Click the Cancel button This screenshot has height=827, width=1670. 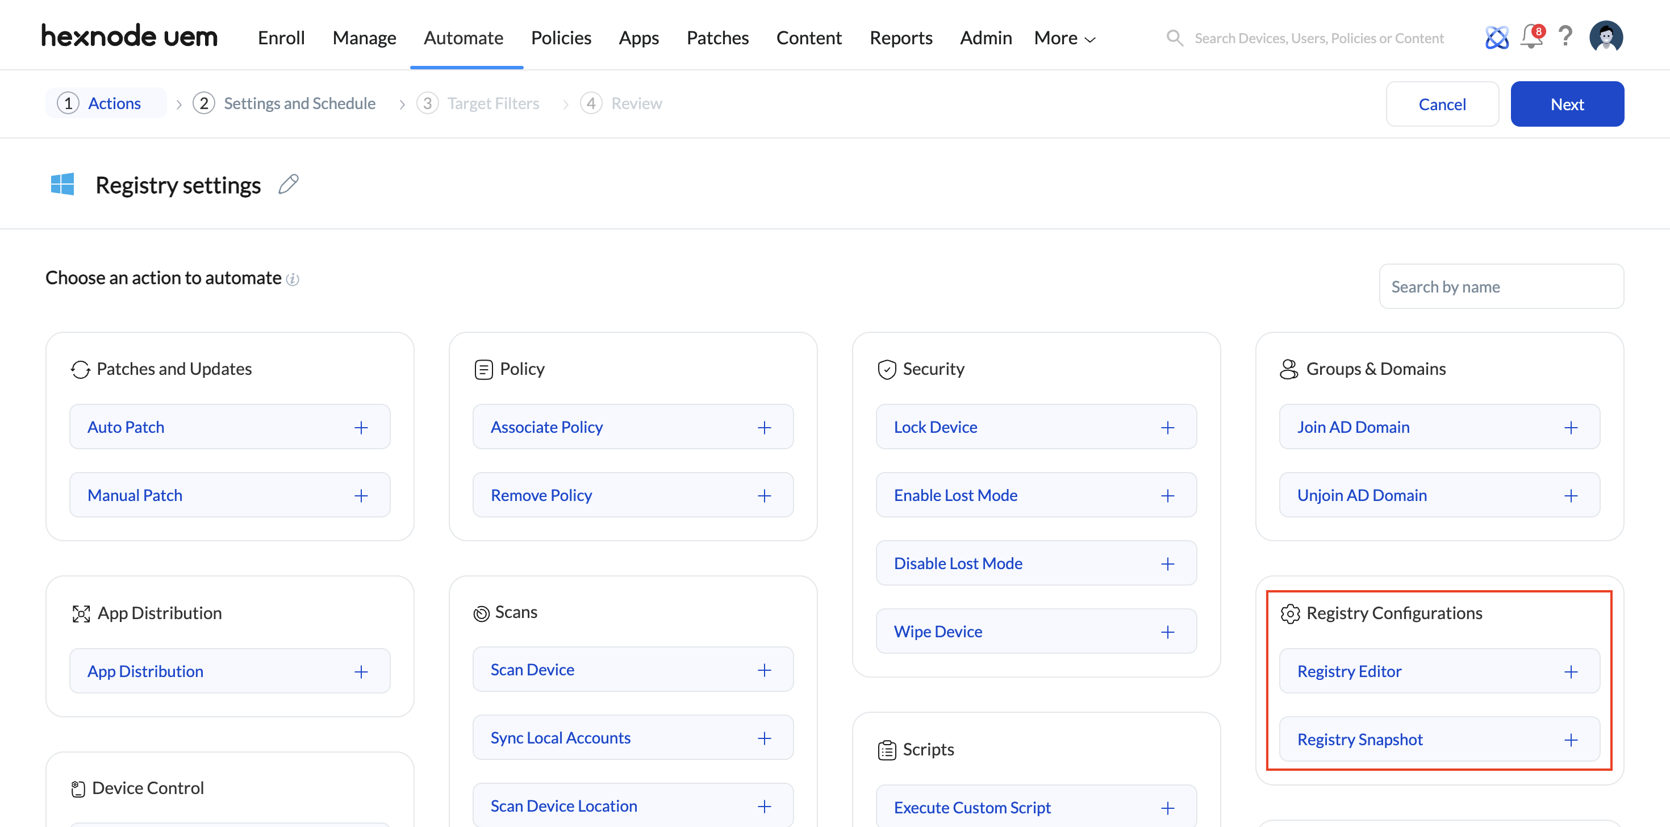[1441, 105]
